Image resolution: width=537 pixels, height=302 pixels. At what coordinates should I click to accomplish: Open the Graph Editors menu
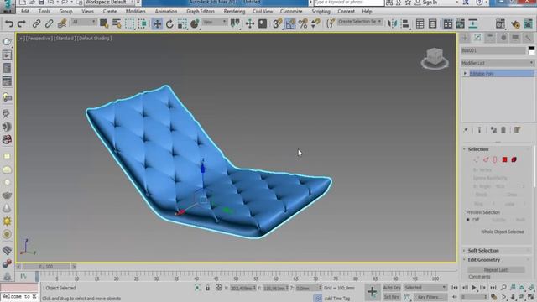point(201,11)
